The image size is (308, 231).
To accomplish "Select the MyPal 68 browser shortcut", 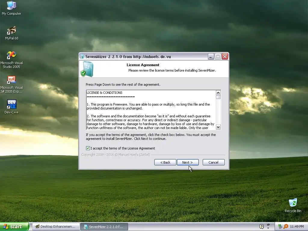I will (x=12, y=33).
